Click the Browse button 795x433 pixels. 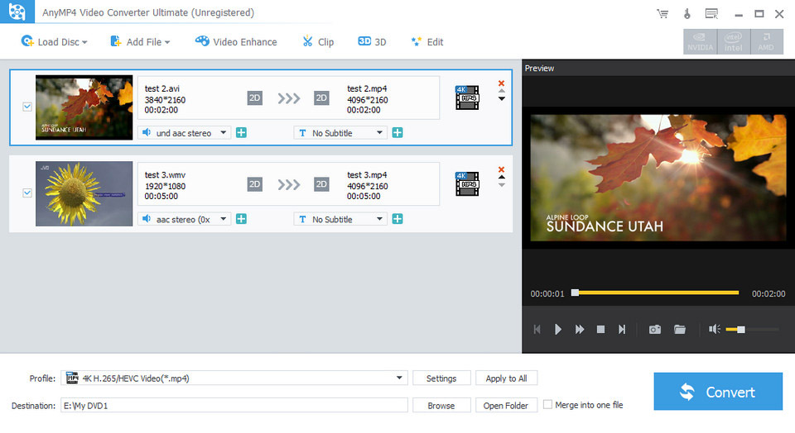pyautogui.click(x=441, y=406)
